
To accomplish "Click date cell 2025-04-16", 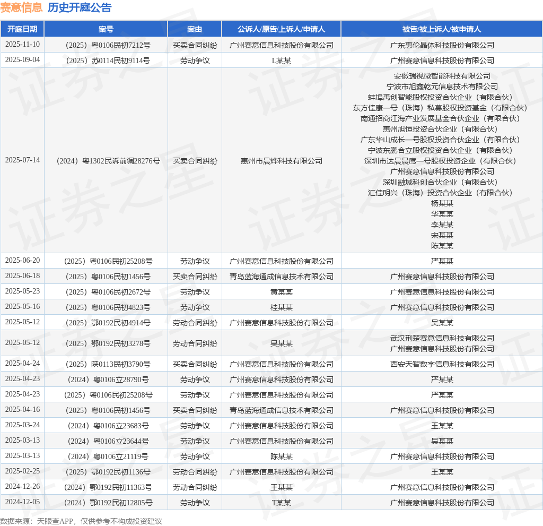I will coord(22,410).
